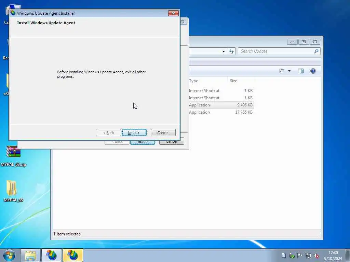Open the Action Center flag tray icon
The image size is (350, 262).
point(300,256)
